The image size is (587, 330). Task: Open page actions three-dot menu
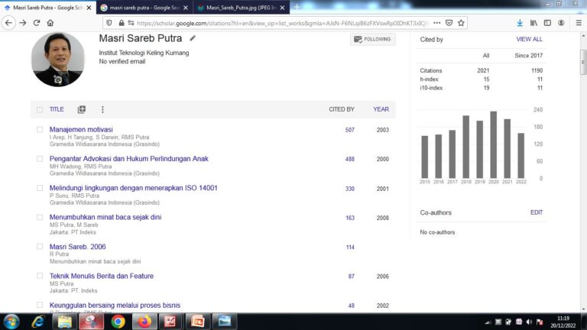[x=437, y=23]
